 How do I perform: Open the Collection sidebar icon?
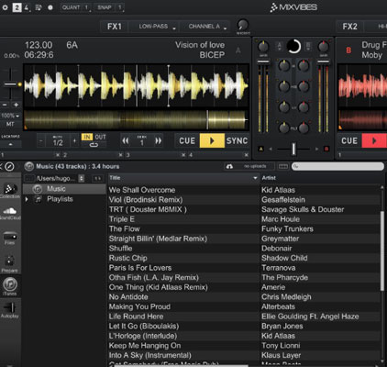(10, 191)
